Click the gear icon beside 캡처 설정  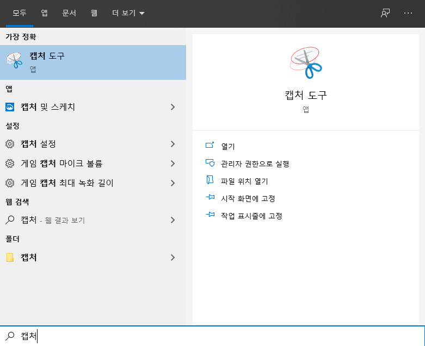coord(10,144)
